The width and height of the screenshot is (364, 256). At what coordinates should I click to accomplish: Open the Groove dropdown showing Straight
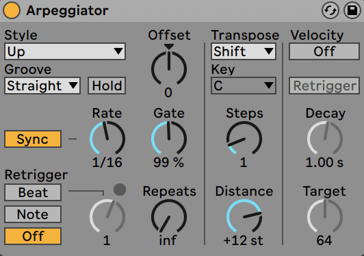(42, 86)
